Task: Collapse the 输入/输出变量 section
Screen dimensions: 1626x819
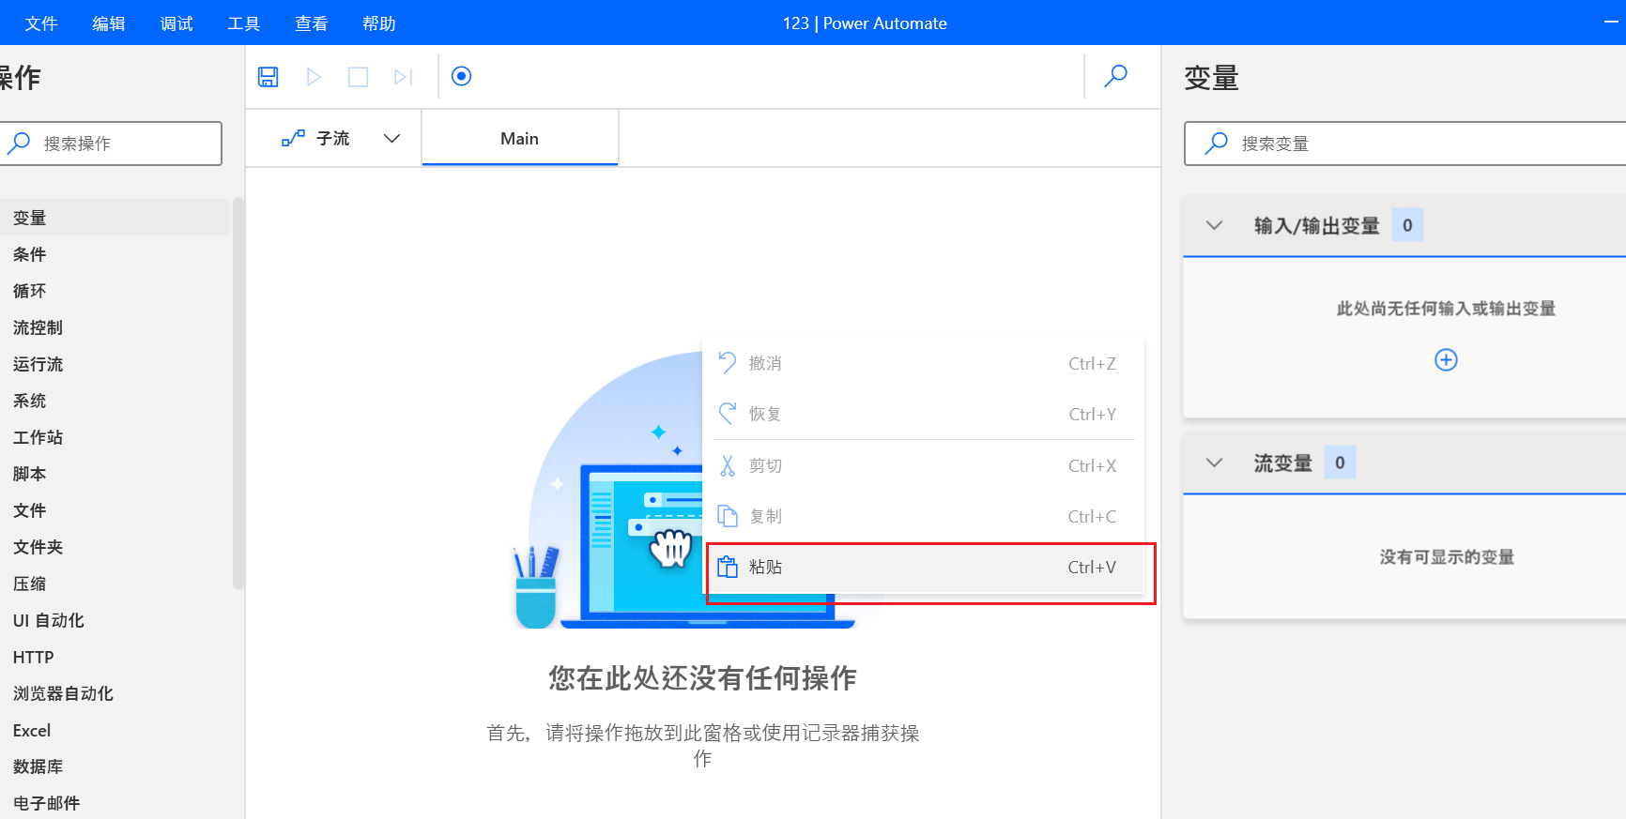Action: pos(1214,225)
